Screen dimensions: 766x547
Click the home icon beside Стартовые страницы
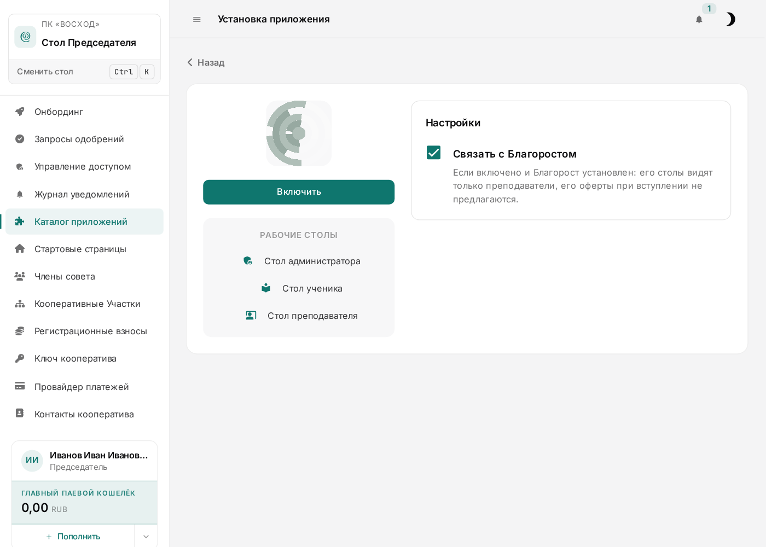[20, 249]
